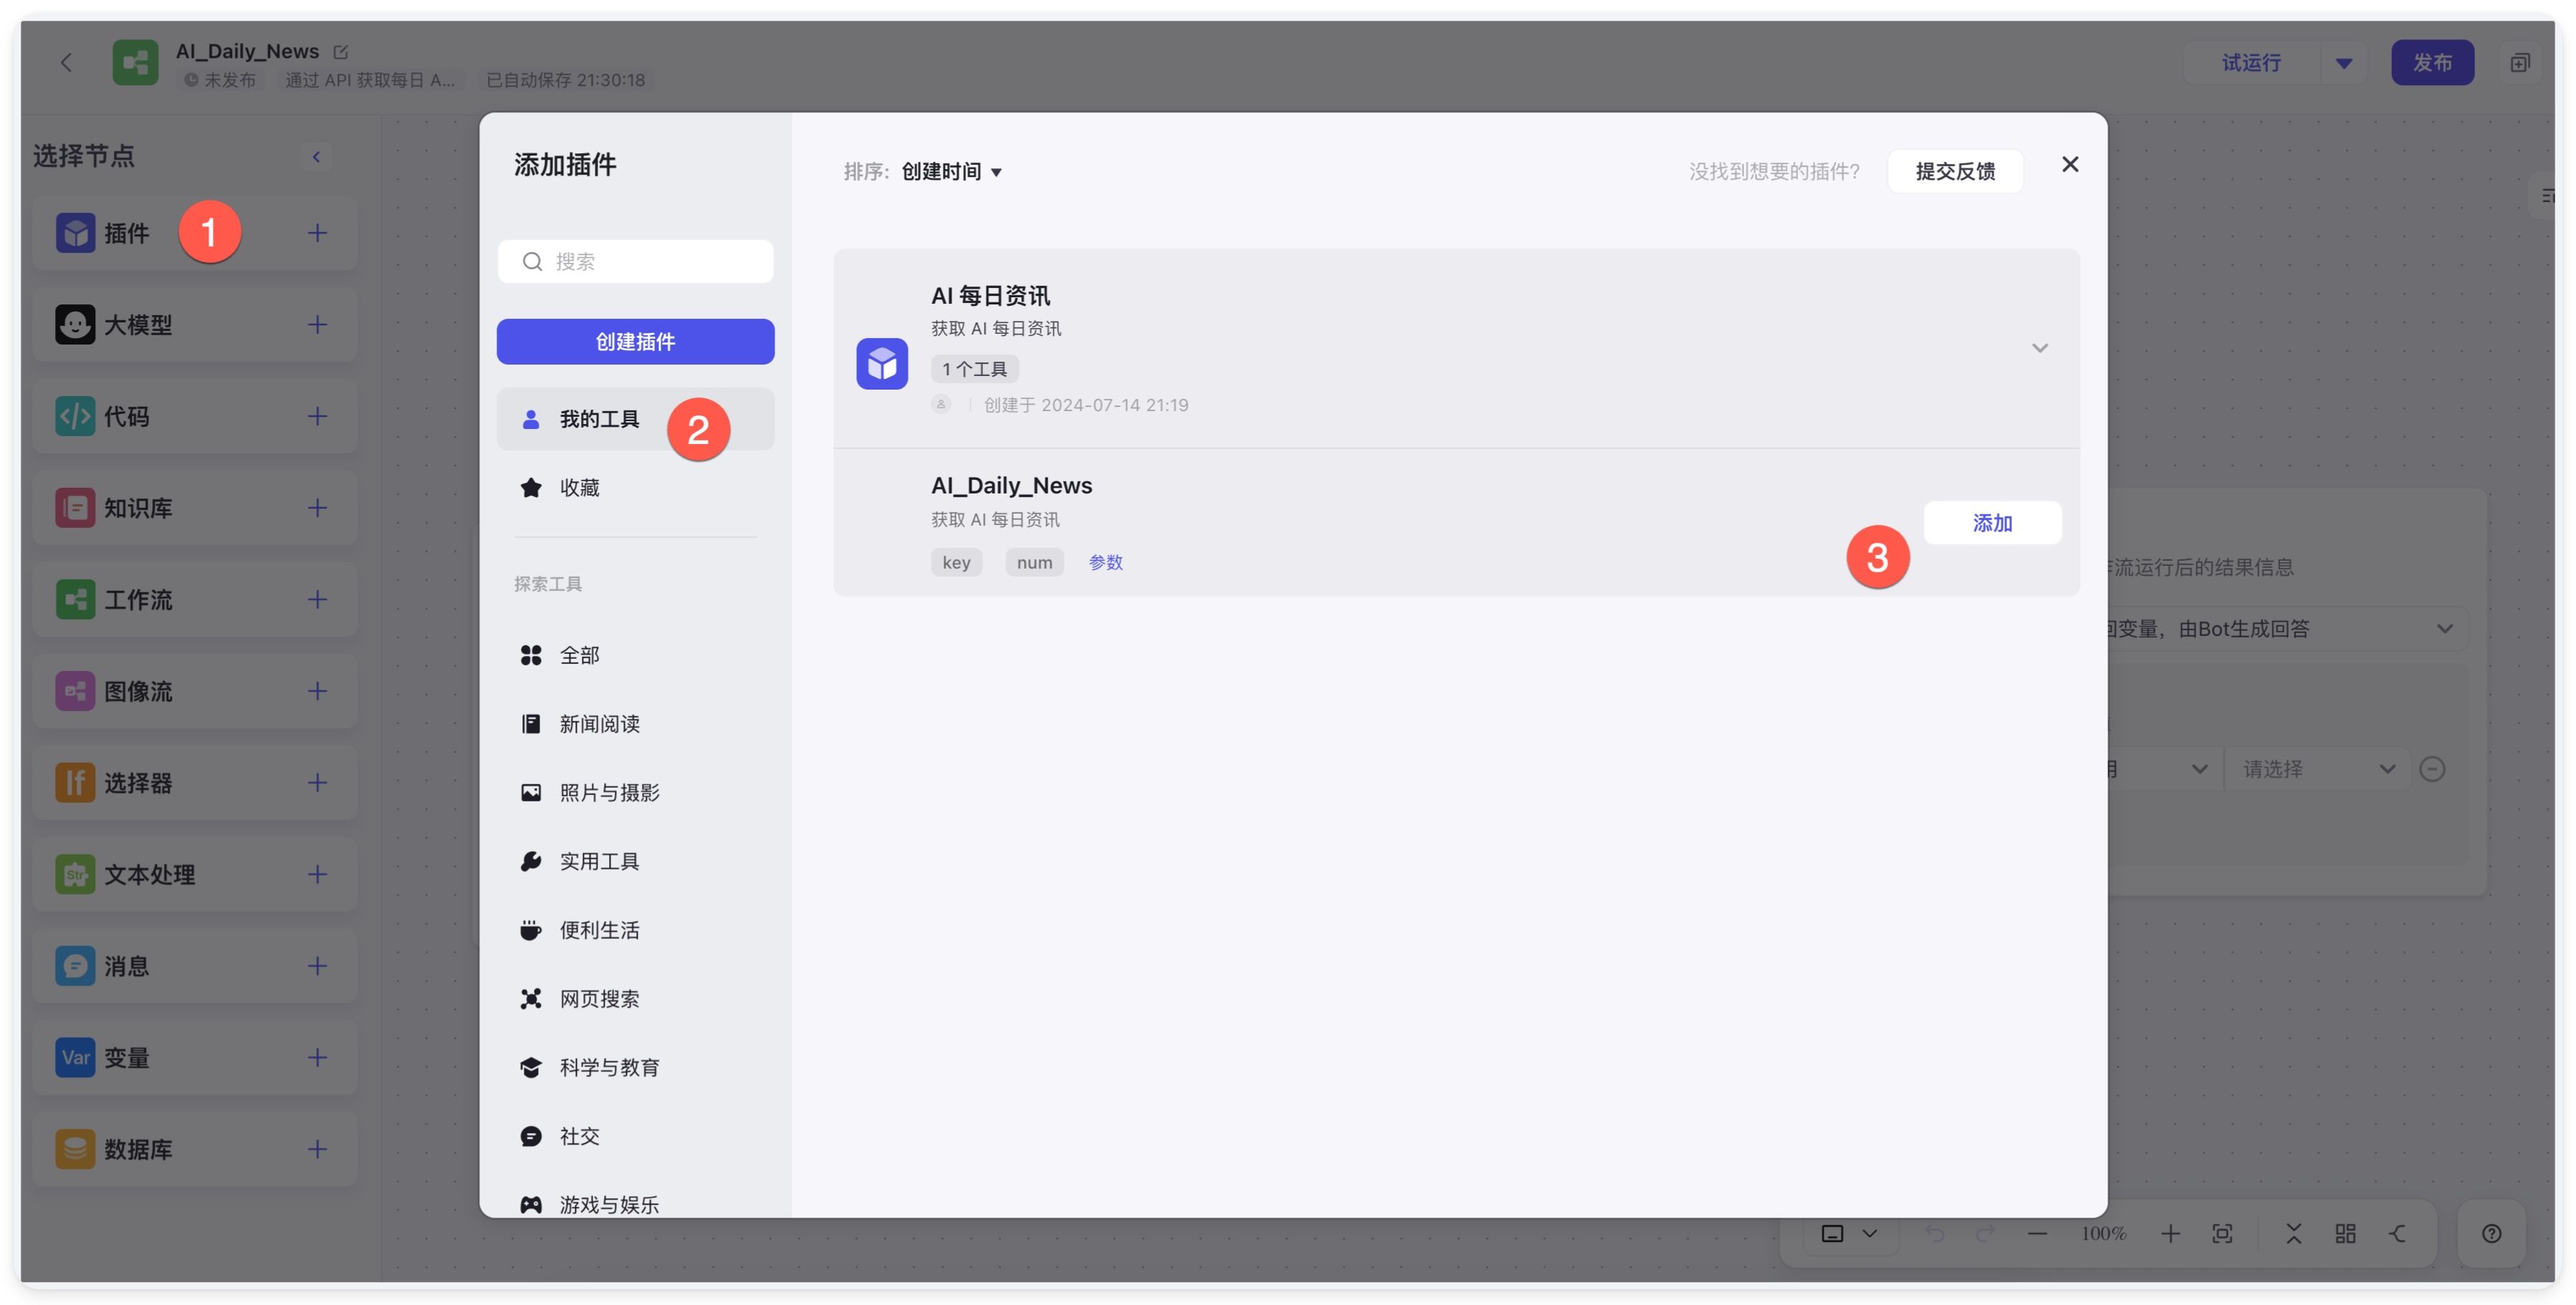
Task: Expand the AI 每日资讯 plugin chevron
Action: click(2039, 347)
